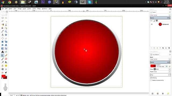
Task: Select the Cage Transform tool
Action: (6, 49)
